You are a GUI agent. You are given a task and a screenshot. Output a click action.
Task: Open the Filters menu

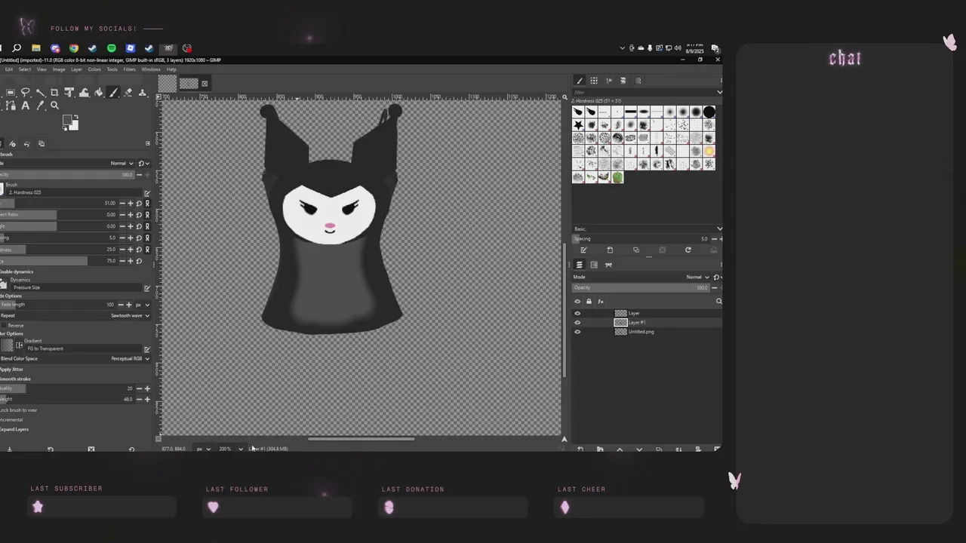[130, 69]
